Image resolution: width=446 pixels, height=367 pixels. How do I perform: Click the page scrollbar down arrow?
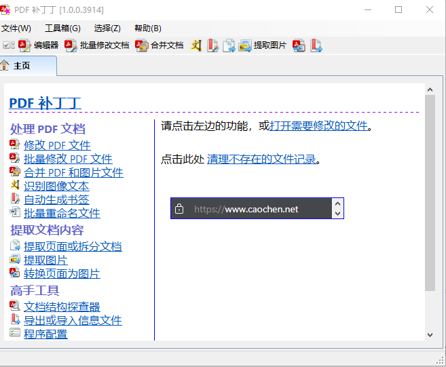[x=430, y=335]
